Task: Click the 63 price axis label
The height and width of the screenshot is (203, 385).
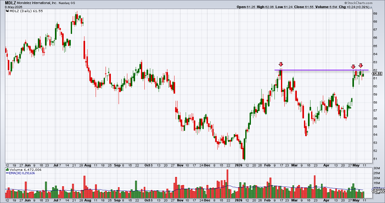Action: tap(375, 62)
